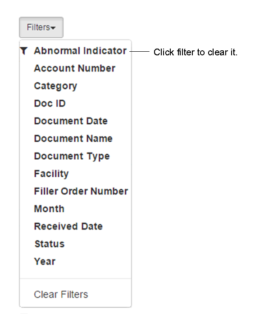The height and width of the screenshot is (314, 255).
Task: Select the Document Name filter
Action: [x=73, y=139]
